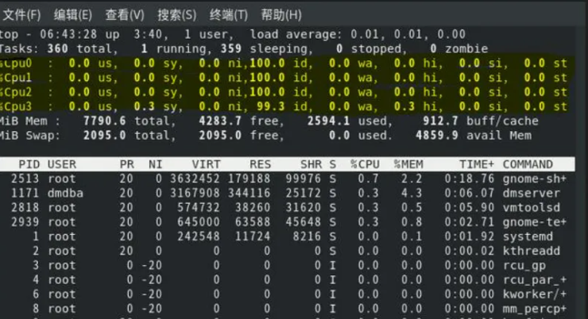Click the %MEM column header
Image resolution: width=588 pixels, height=319 pixels.
point(408,164)
